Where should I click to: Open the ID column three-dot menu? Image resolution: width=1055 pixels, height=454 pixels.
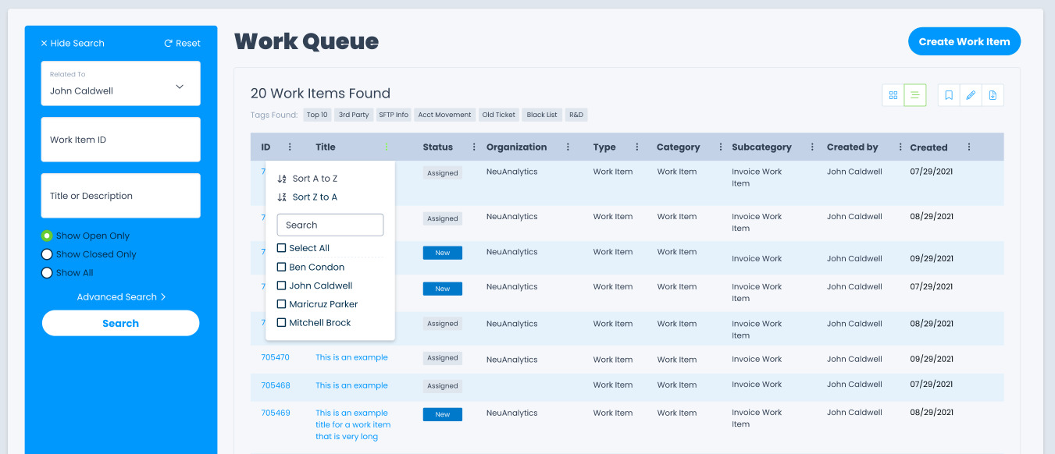[x=289, y=147]
